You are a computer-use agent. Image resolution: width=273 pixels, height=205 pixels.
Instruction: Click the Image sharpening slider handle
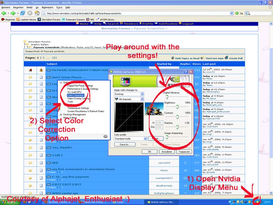click(167, 137)
